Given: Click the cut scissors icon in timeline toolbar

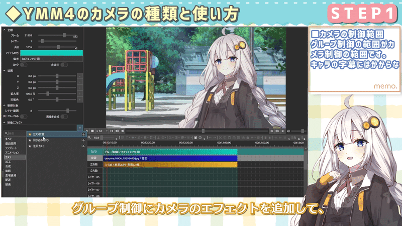Looking at the screenshot, I should pyautogui.click(x=220, y=138).
